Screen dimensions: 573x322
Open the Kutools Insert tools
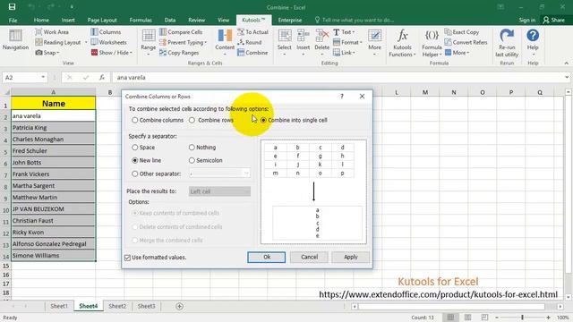tap(303, 42)
